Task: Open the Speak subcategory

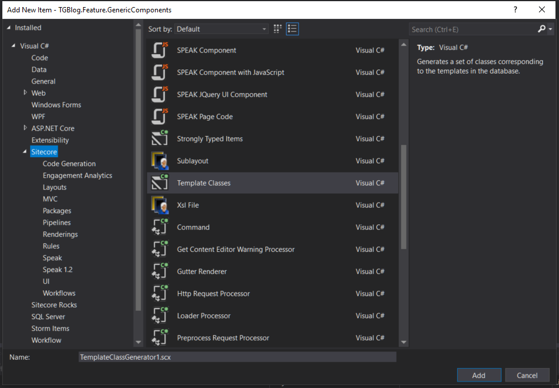Action: pyautogui.click(x=52, y=258)
